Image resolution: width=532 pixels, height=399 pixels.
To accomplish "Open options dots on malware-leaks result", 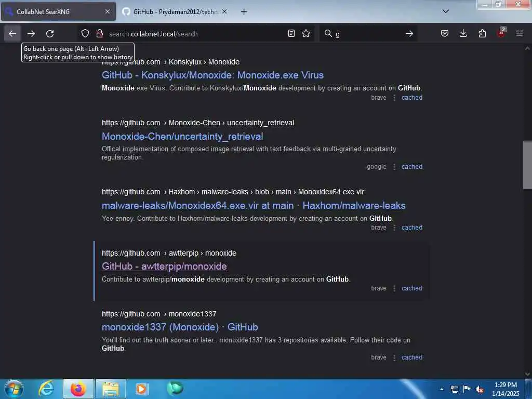I will pos(394,228).
